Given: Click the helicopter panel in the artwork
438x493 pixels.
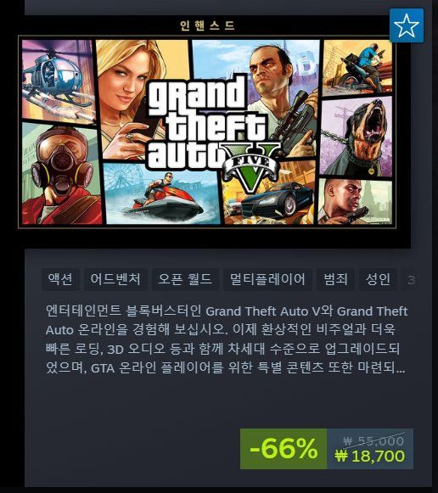Looking at the screenshot, I should click(59, 81).
